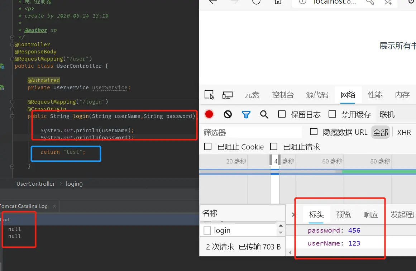
Task: Open the 标头 request detail tab
Action: (x=316, y=214)
